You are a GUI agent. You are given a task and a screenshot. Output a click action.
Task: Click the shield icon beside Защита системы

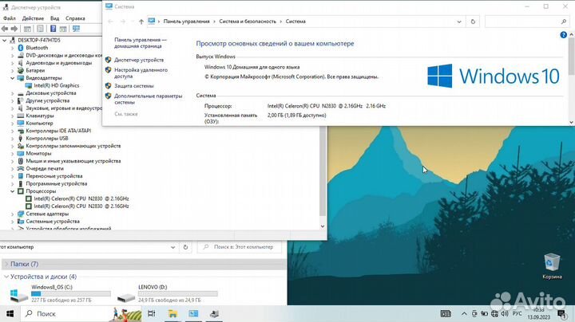(108, 85)
